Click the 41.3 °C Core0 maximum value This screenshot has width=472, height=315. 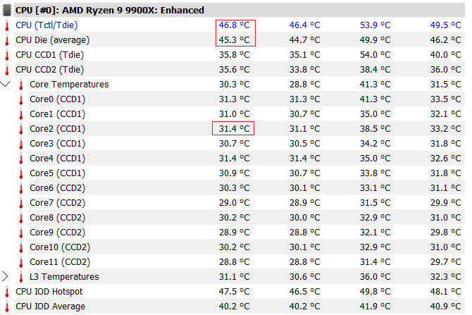coord(375,99)
